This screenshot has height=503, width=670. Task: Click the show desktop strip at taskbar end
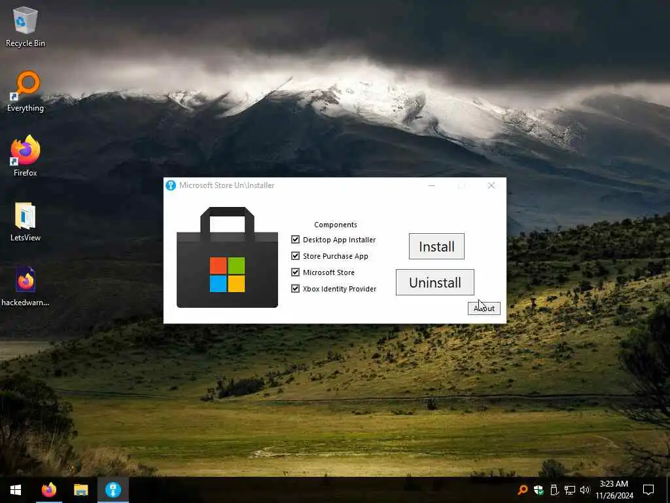(x=668, y=490)
